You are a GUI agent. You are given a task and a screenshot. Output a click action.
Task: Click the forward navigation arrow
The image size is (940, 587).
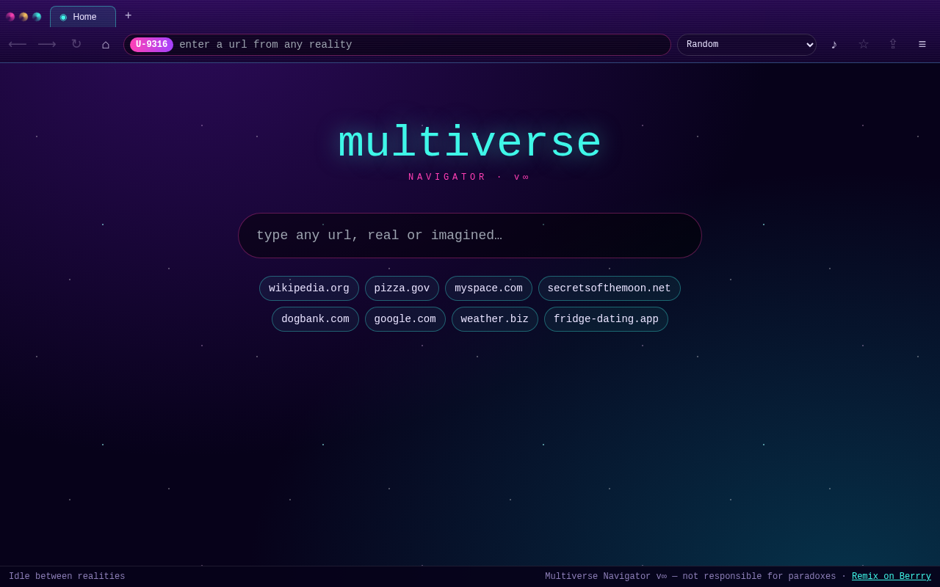click(47, 44)
